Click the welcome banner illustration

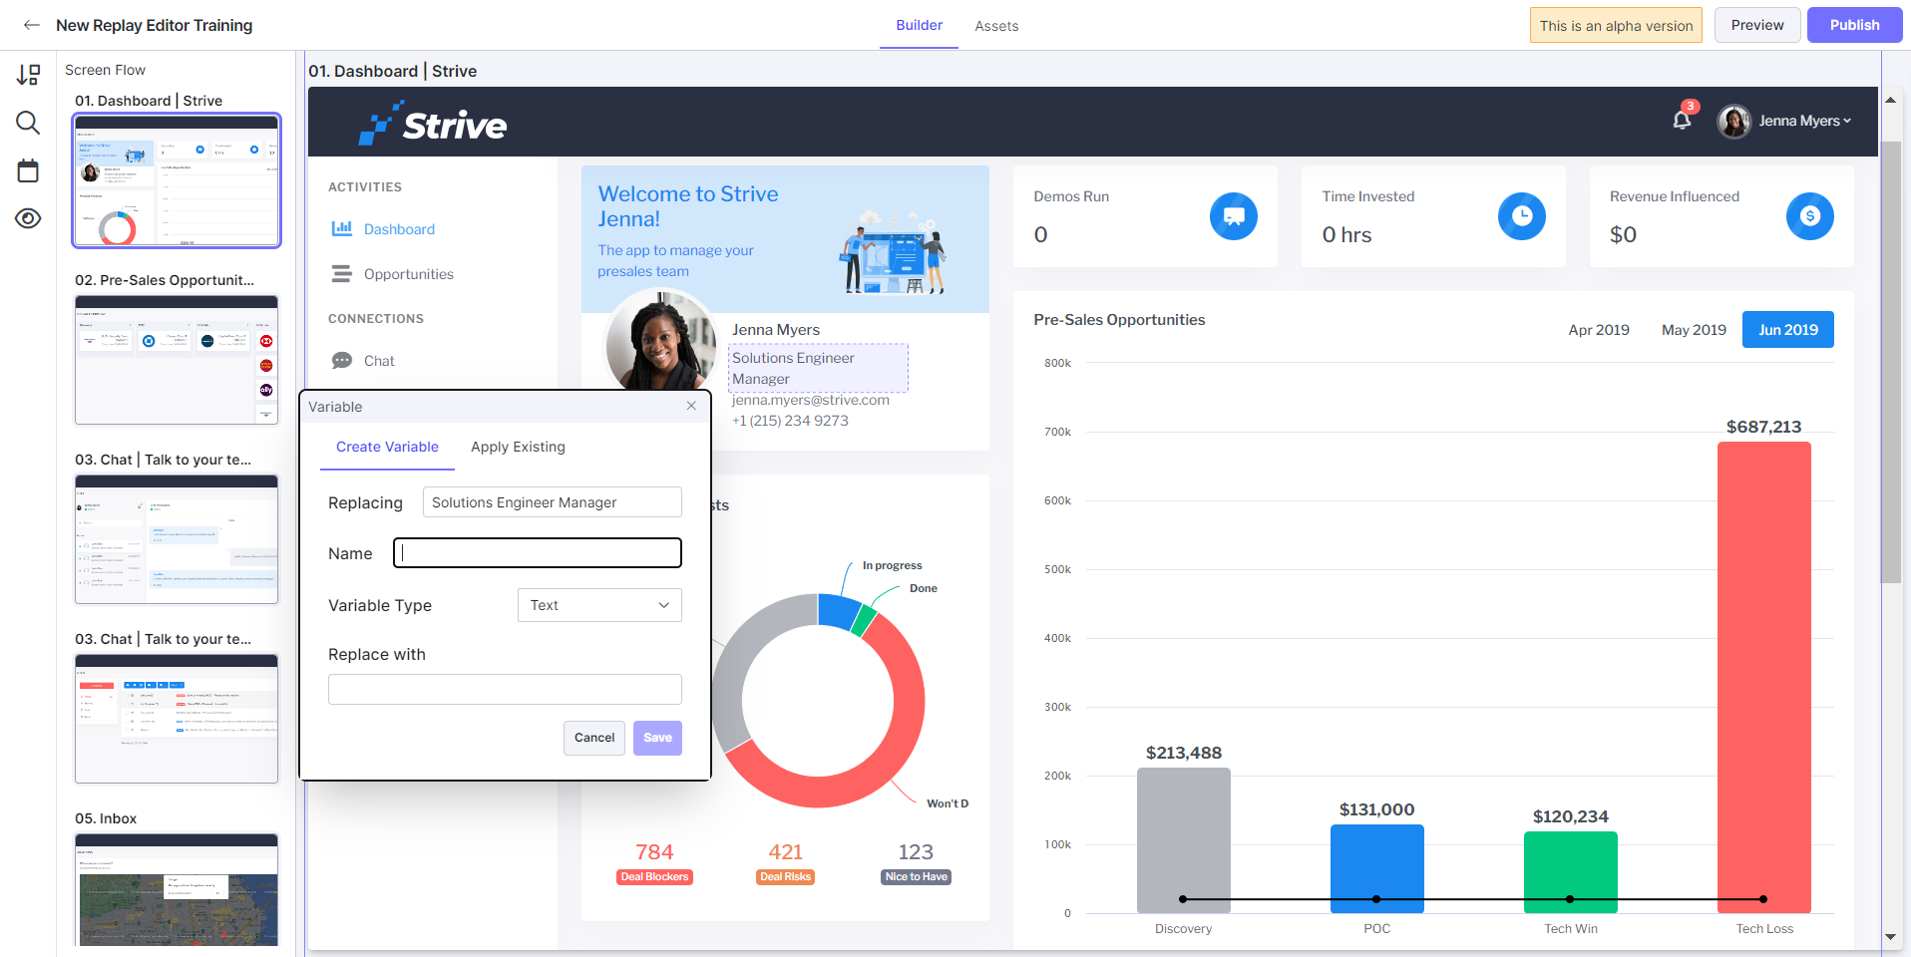[x=892, y=253]
